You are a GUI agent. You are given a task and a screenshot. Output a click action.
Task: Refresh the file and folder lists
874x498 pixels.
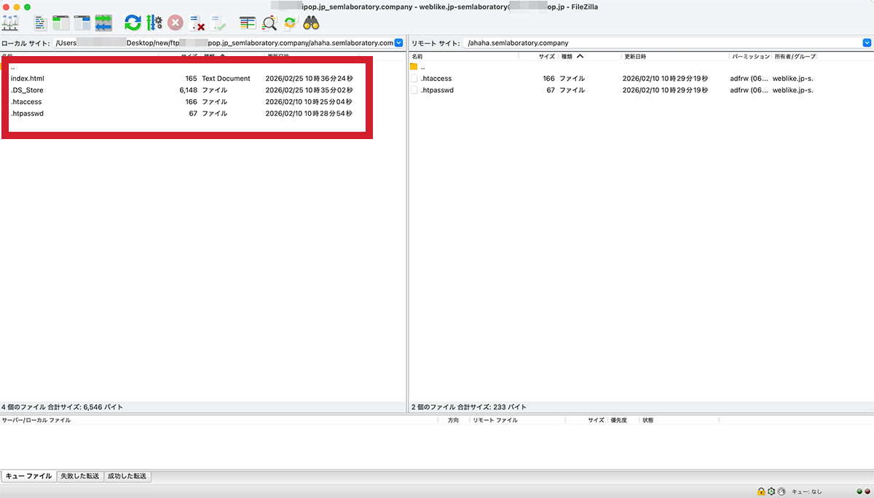tap(133, 23)
